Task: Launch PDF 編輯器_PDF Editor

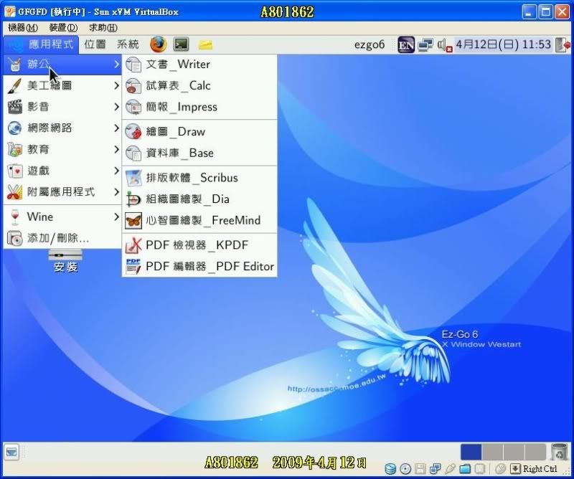Action: coord(199,267)
